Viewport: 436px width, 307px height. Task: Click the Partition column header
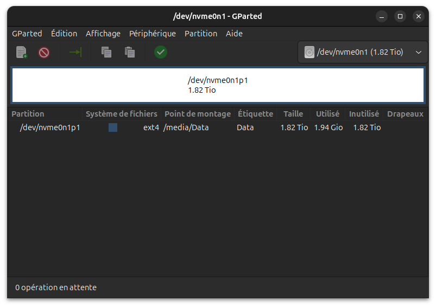pos(45,114)
